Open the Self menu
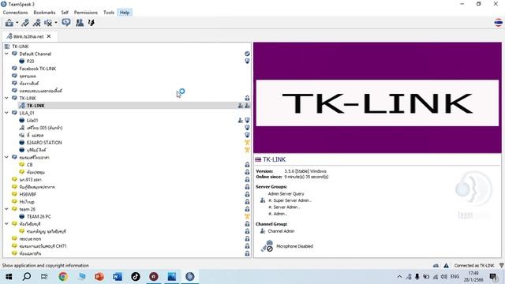505x284 pixels. tap(65, 13)
